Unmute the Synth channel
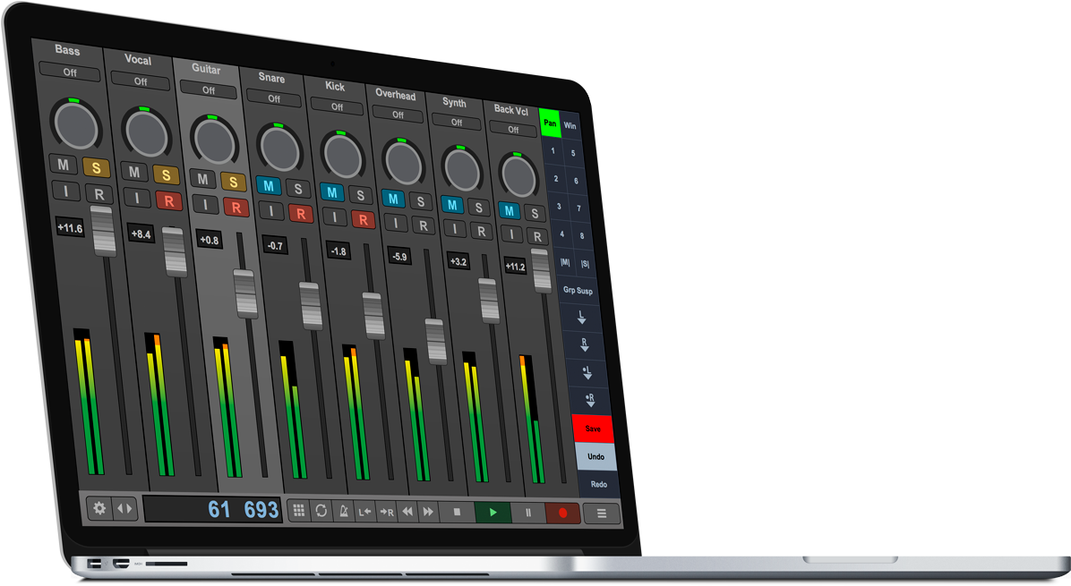Screen dimensions: 1071x586 [x=451, y=205]
